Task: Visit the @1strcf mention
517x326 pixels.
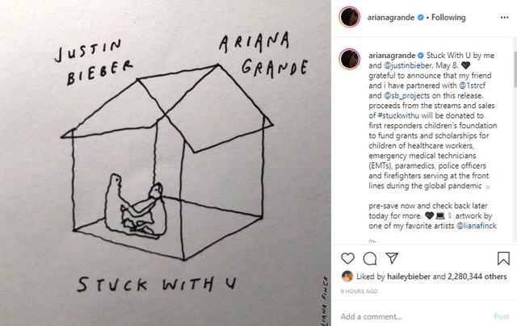Action: tap(472, 86)
